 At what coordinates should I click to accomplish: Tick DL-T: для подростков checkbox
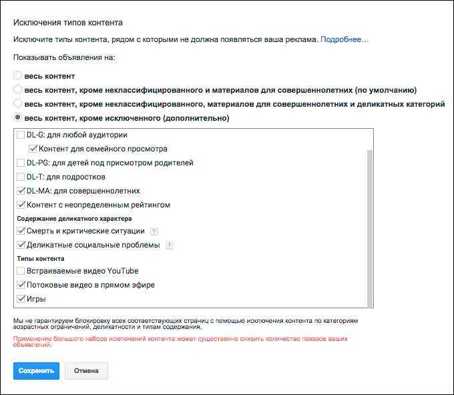coord(21,177)
